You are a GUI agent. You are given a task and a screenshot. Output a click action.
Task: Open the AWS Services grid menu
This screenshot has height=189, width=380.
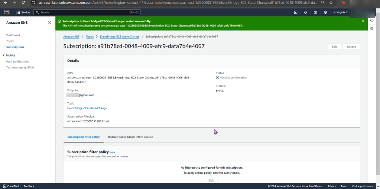pos(23,12)
